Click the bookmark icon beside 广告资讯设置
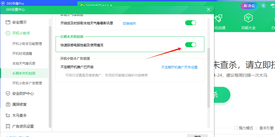Image resolution: width=275 pixels, height=137 pixels. pos(8,126)
